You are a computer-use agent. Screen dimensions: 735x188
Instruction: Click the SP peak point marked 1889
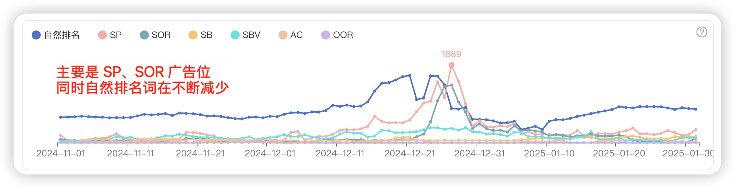click(451, 65)
